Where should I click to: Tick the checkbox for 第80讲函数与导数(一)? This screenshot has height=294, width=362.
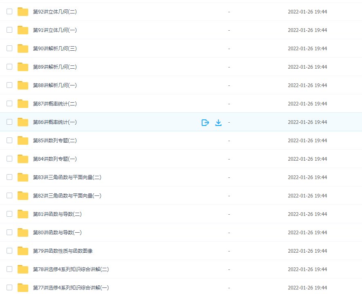coord(9,232)
